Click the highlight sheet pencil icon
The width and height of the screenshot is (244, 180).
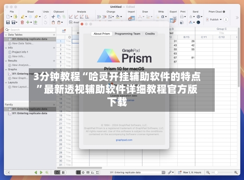click(22, 17)
